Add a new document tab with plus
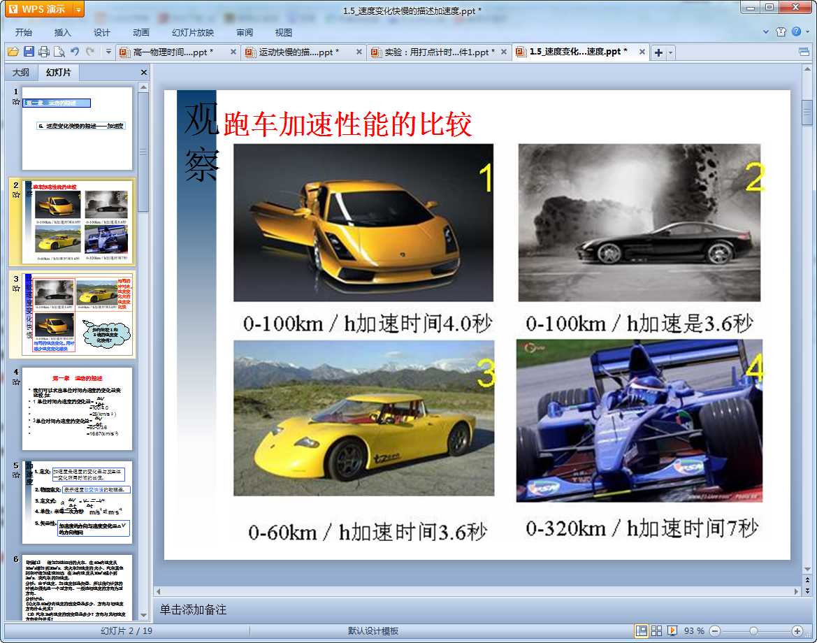The image size is (817, 643). pyautogui.click(x=658, y=52)
